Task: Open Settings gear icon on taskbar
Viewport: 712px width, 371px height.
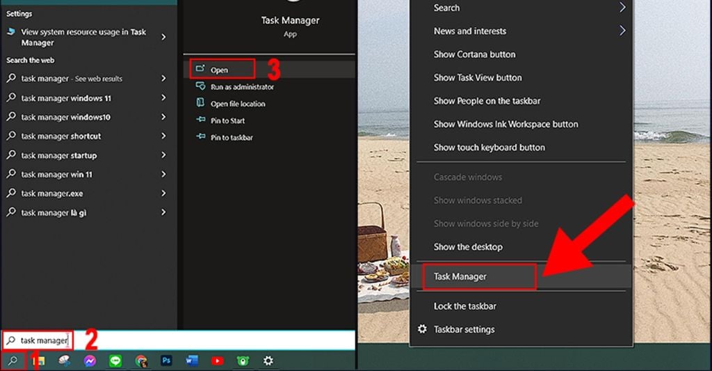Action: coord(268,361)
